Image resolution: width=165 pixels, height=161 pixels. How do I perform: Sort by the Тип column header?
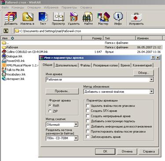click(x=119, y=38)
